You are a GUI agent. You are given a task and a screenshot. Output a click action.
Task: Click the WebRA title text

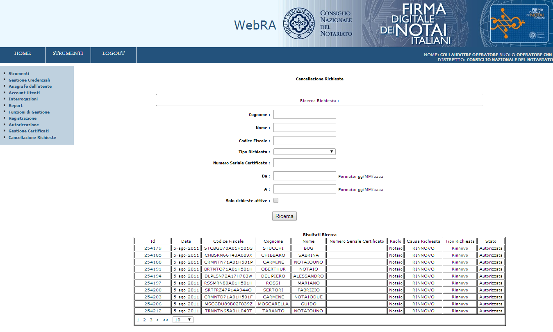(255, 25)
